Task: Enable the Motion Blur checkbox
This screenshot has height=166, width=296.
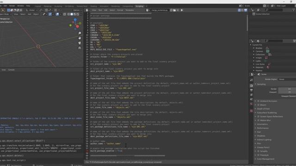Action: [259, 120]
